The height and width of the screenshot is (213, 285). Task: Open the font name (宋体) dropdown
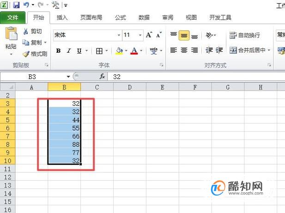coord(119,35)
